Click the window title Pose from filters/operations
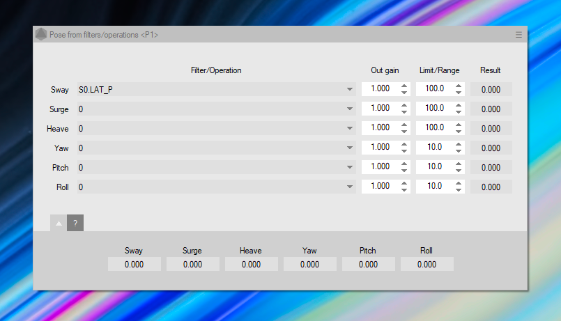The height and width of the screenshot is (321, 561). pyautogui.click(x=103, y=35)
